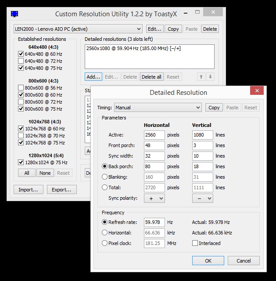
Task: Open the Timing Manual dropdown
Action: click(158, 108)
